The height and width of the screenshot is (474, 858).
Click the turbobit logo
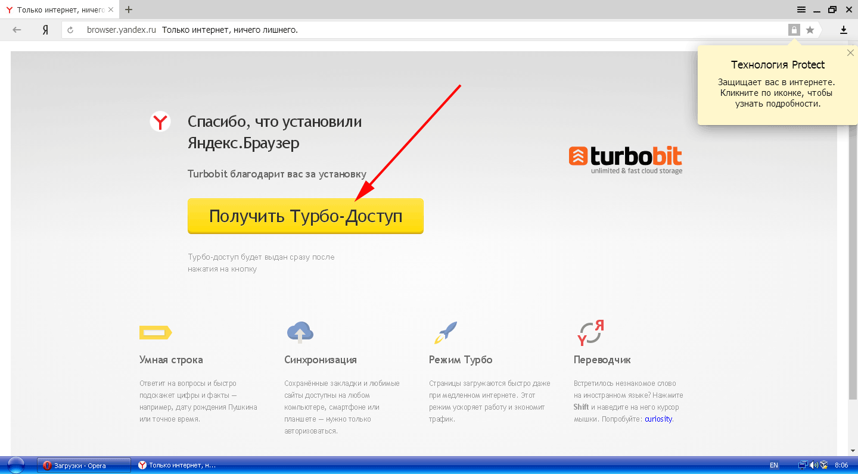[626, 160]
